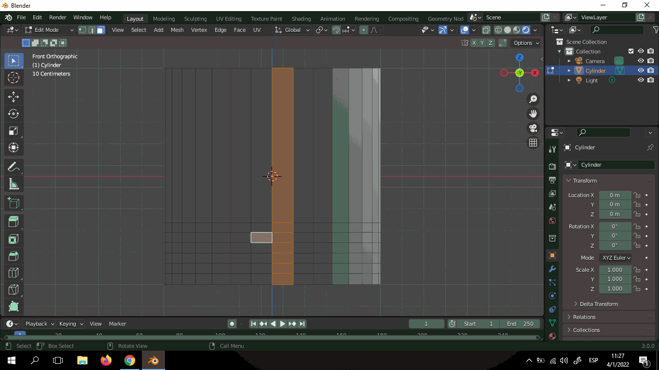Switch to the Modeling workspace tab

coord(164,19)
